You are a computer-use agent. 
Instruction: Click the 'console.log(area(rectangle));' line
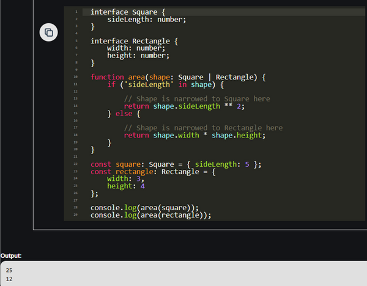pos(150,215)
